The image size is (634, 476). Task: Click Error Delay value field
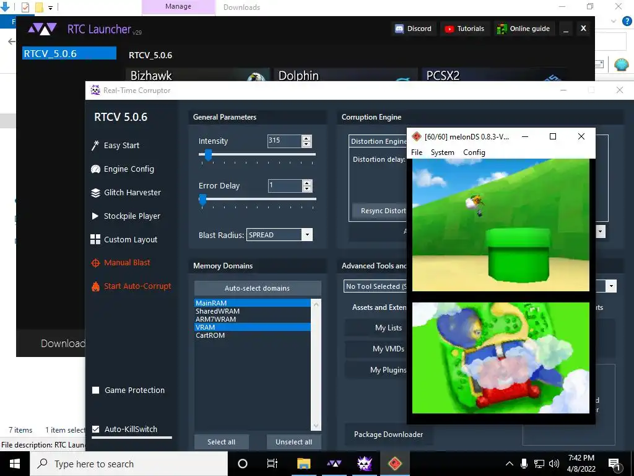(x=285, y=185)
